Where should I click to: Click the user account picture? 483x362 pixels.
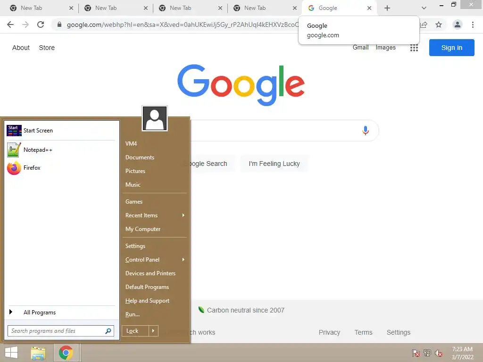(155, 118)
